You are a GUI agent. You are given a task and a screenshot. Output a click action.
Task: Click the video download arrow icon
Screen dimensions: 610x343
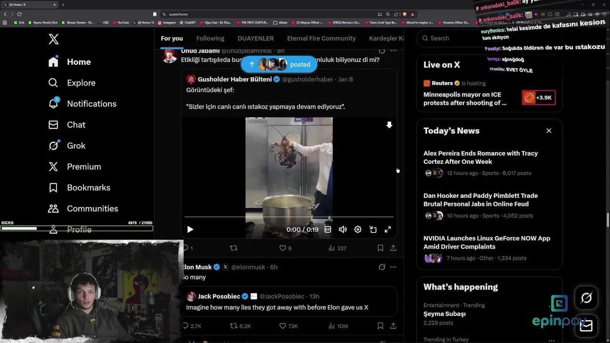coord(389,125)
